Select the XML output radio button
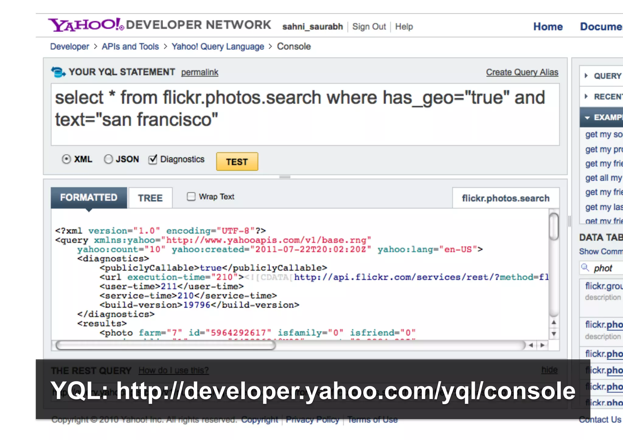Screen dimensions: 623x440 point(66,159)
